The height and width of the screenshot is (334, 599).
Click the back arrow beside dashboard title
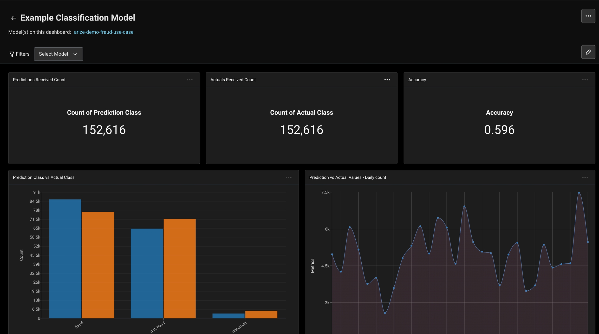click(14, 18)
